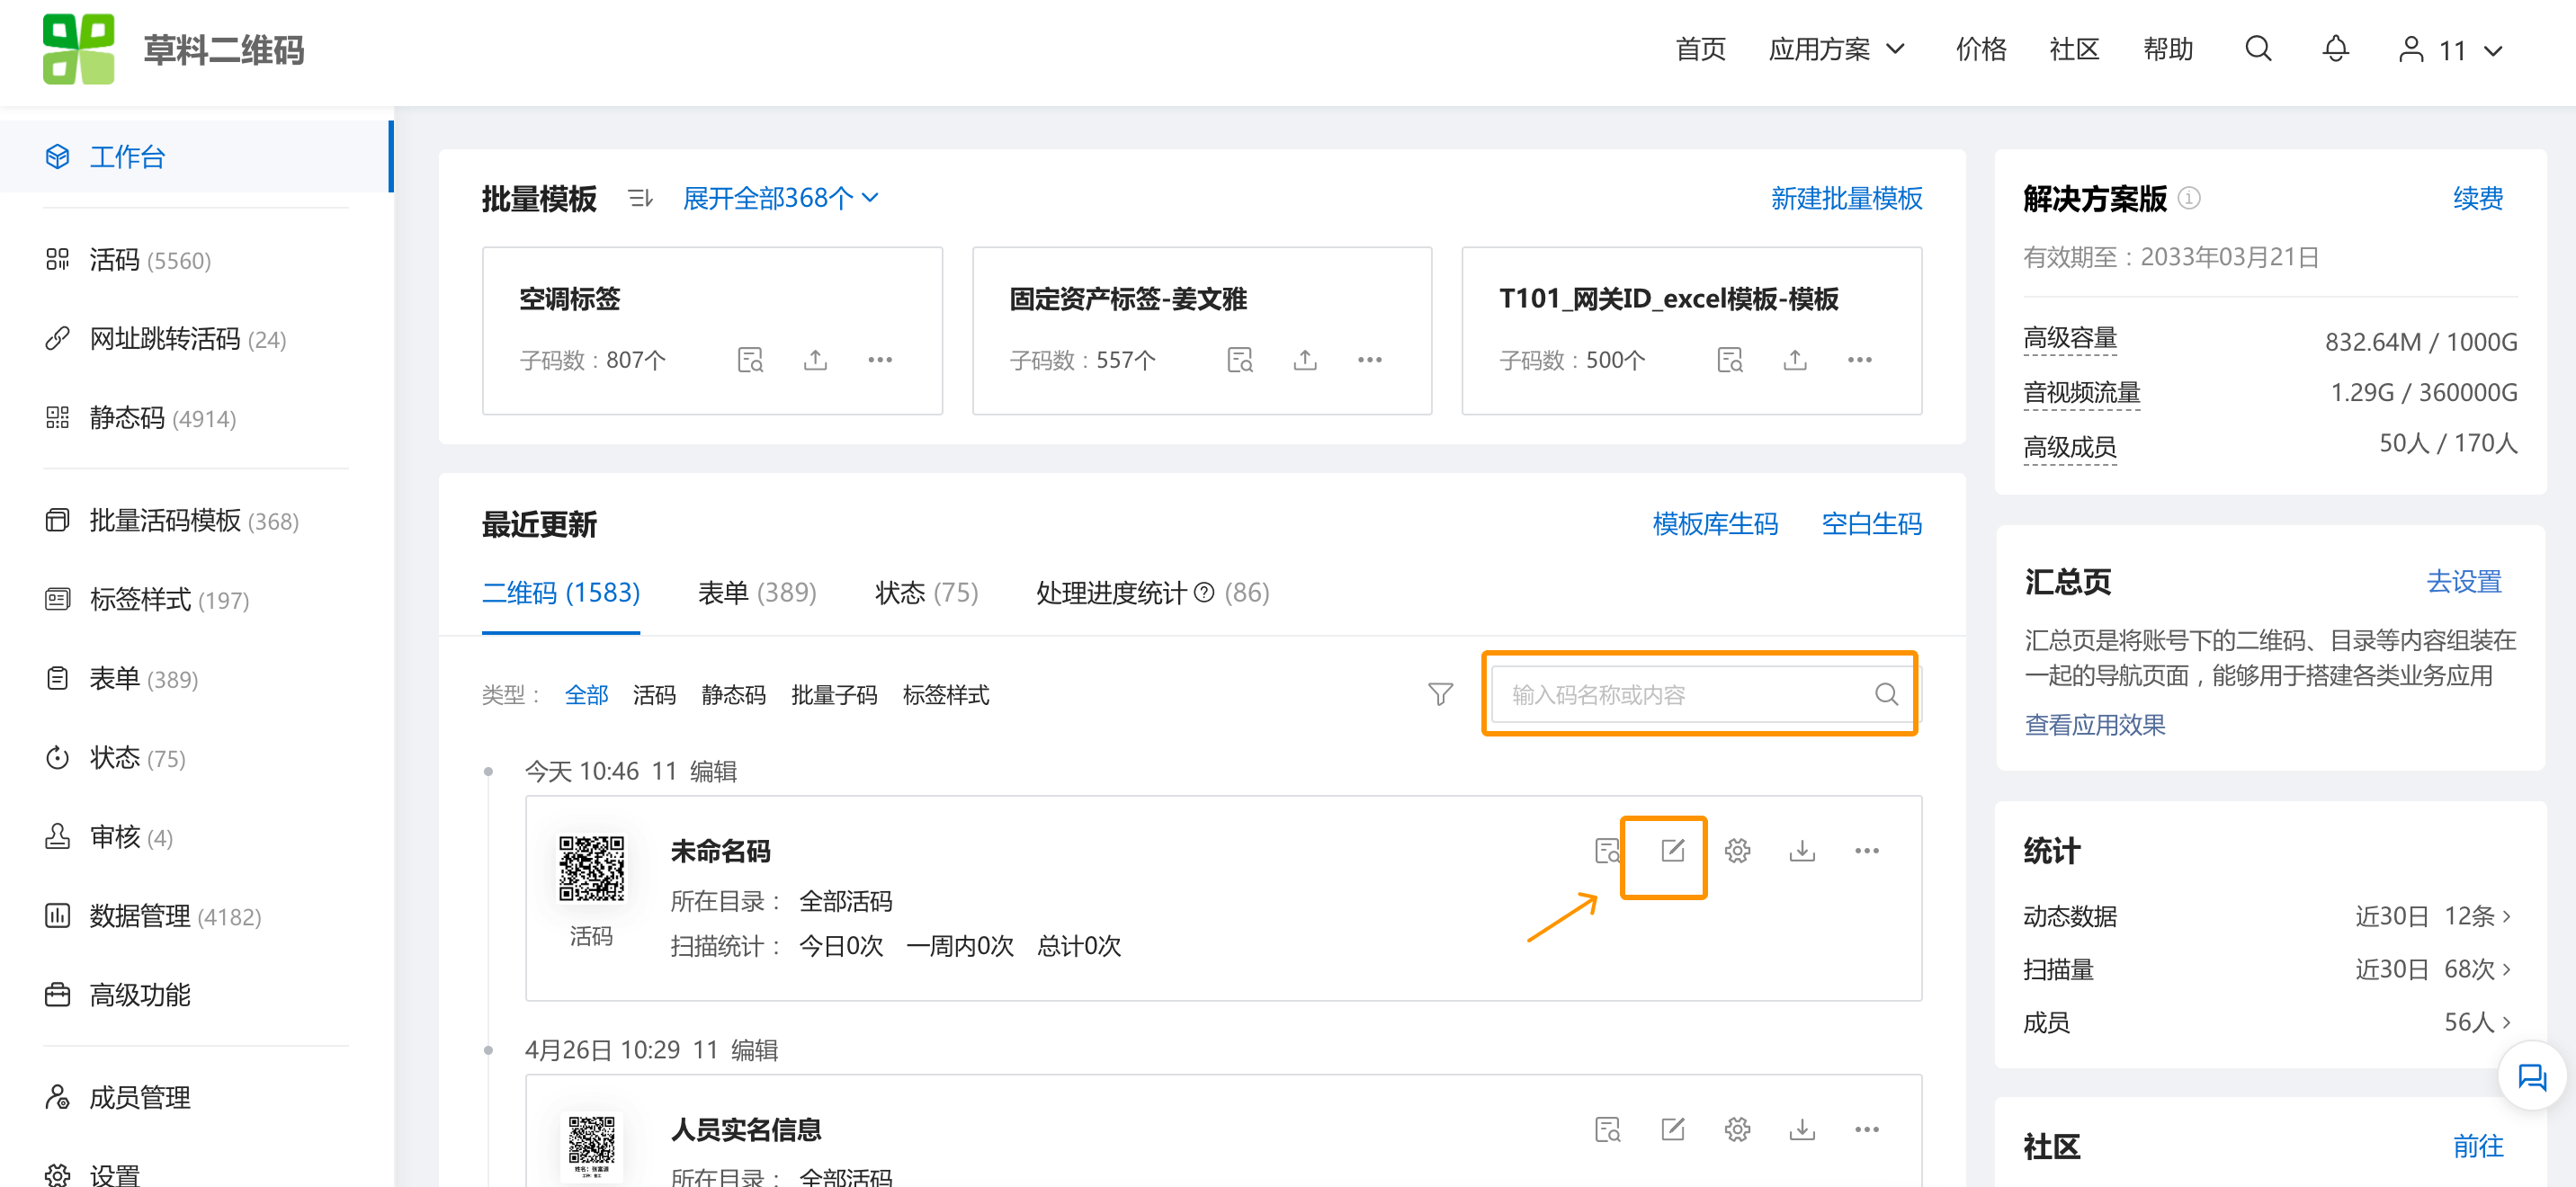Switch to 状态 (75) tab
The image size is (2576, 1187).
(927, 593)
